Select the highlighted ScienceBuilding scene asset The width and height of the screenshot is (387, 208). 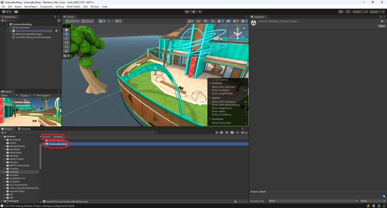coord(58,144)
